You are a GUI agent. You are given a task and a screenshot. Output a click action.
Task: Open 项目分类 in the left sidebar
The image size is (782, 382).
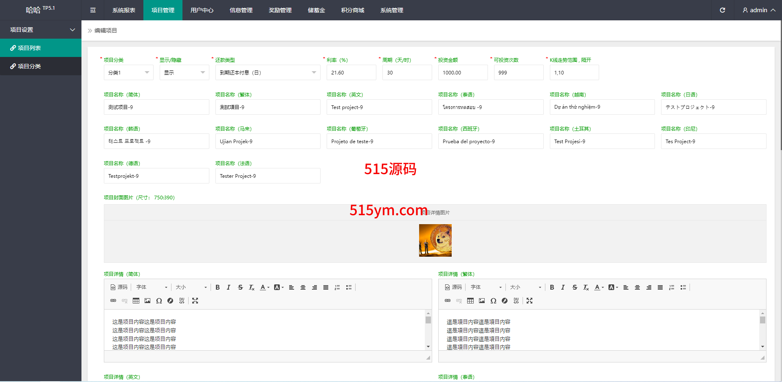[29, 66]
